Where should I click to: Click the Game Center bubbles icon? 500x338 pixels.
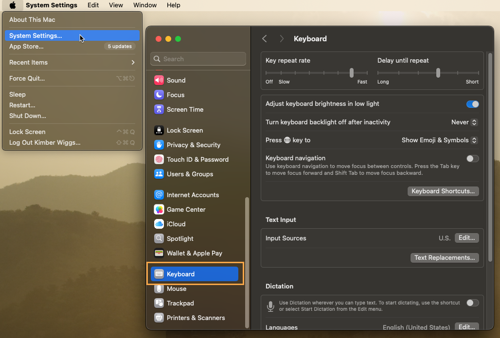tap(159, 209)
